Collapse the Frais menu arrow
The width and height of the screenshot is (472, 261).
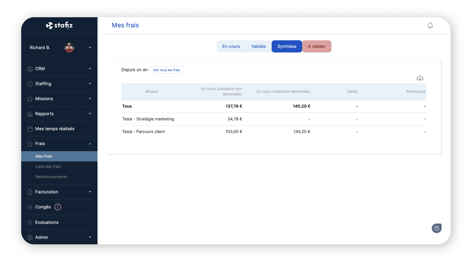pos(90,144)
